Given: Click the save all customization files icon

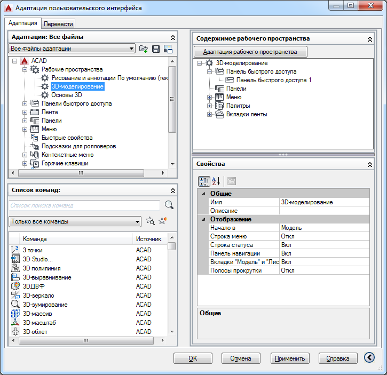Looking at the screenshot, I should [156, 49].
